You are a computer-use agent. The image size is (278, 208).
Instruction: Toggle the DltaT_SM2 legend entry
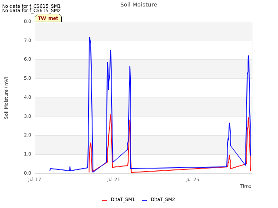[x=159, y=199]
